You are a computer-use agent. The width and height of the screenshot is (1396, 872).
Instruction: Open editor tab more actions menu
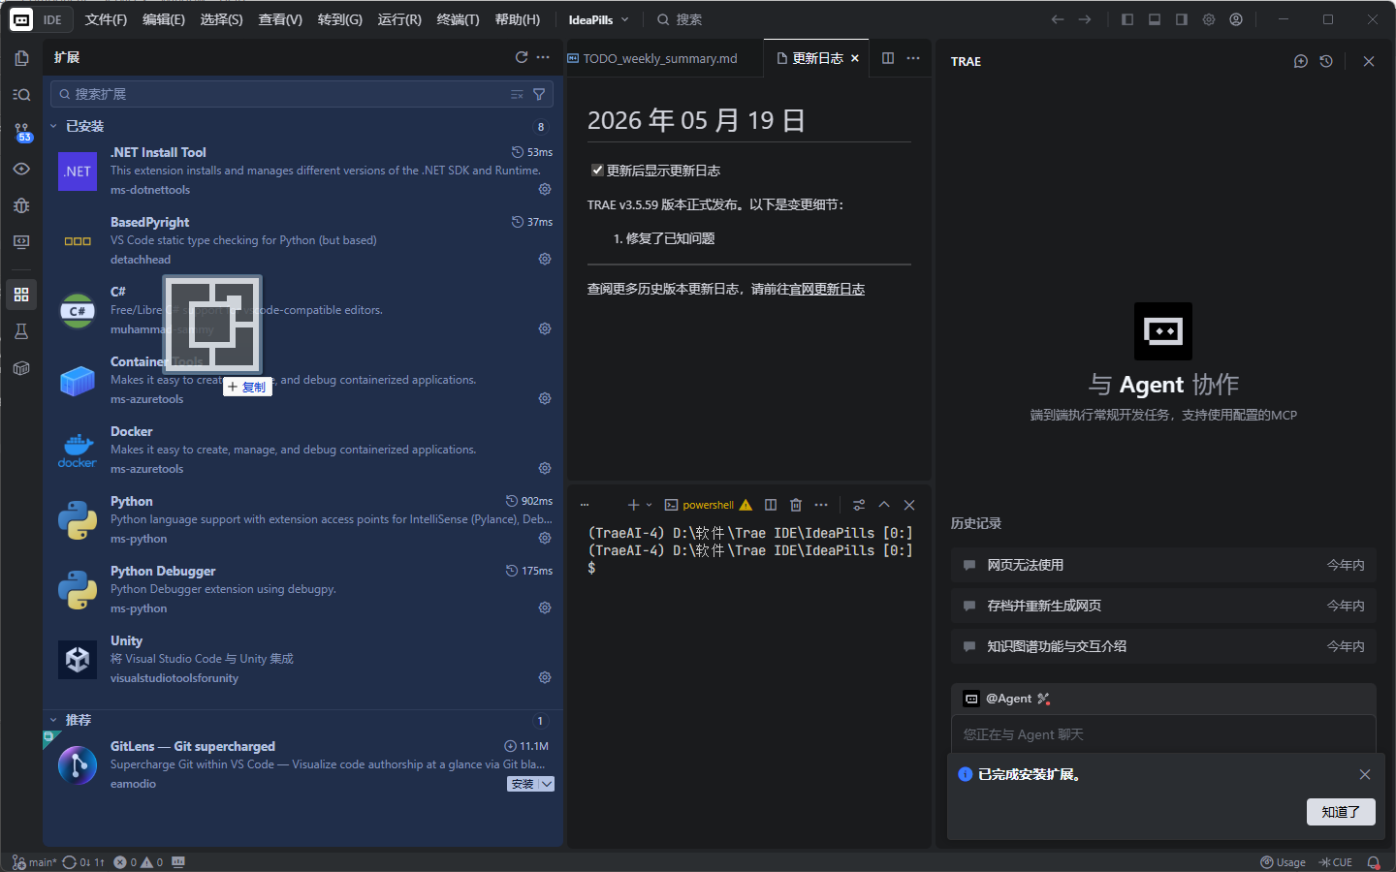tap(913, 58)
